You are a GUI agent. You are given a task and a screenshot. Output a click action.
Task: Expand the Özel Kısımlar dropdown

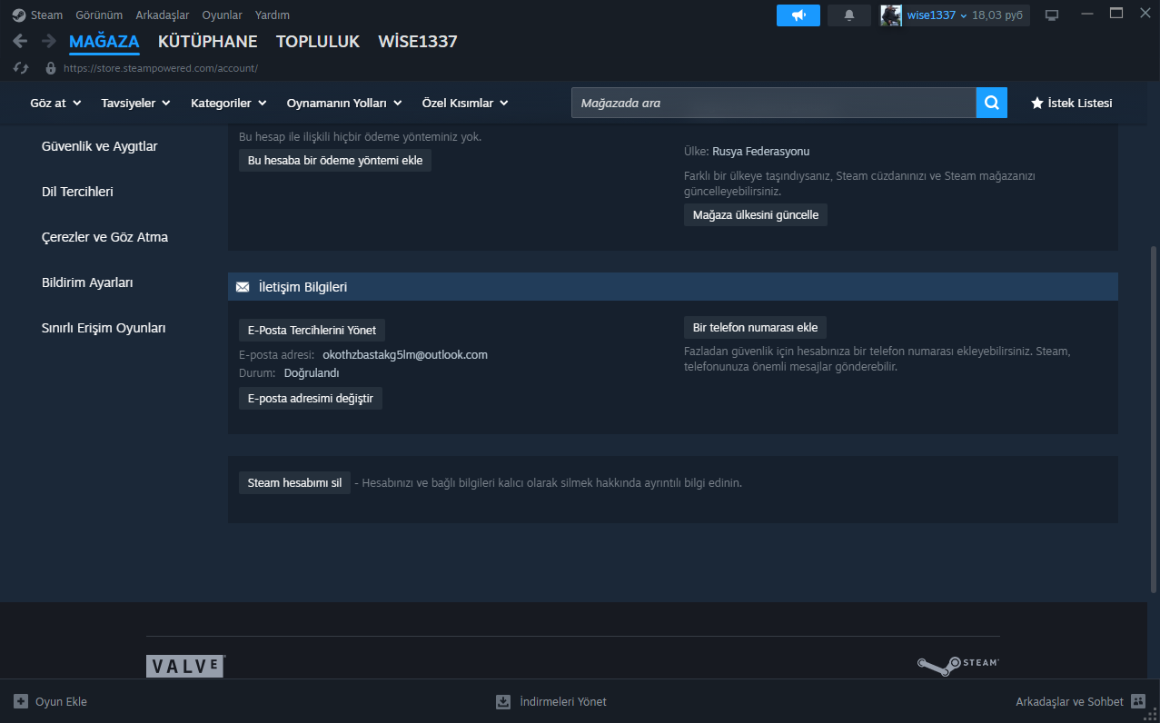(x=465, y=104)
